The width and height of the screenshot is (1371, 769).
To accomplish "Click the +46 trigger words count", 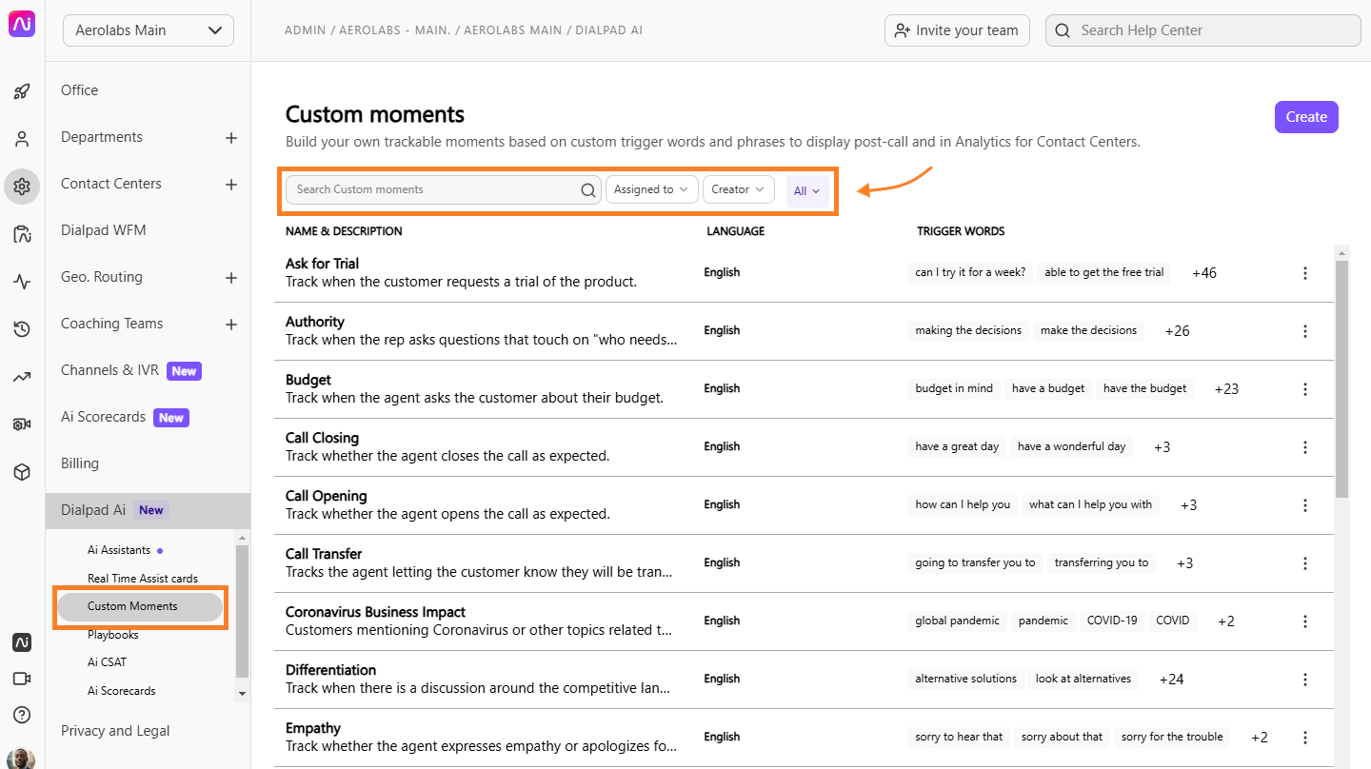I will pyautogui.click(x=1204, y=273).
